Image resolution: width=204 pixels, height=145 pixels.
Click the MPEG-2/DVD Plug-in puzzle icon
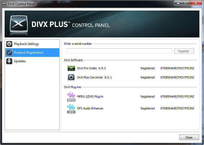click(x=71, y=97)
